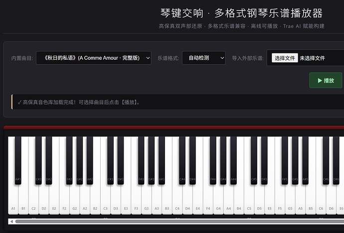Start playback with the 播放 button
Viewport: 344px width, 233px height.
(326, 80)
